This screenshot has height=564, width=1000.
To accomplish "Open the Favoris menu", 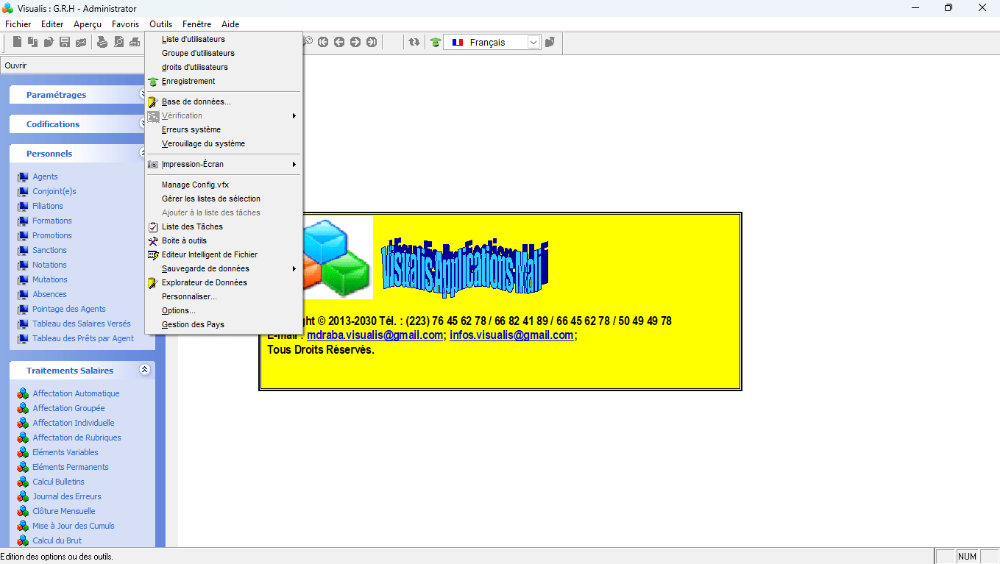I will click(x=125, y=24).
